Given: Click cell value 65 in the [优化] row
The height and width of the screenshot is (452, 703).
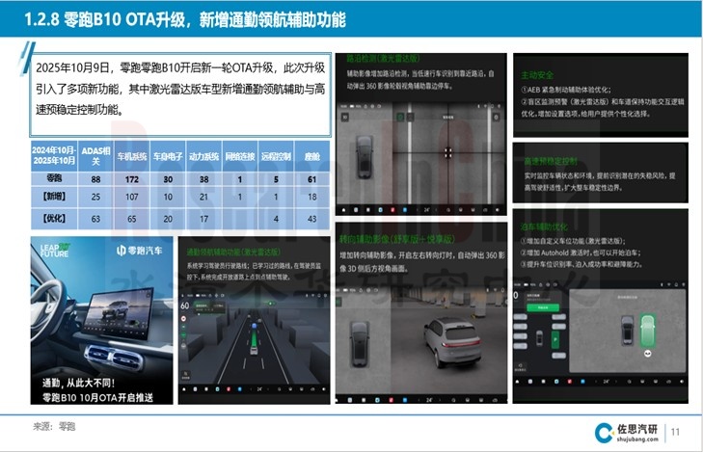Looking at the screenshot, I should pyautogui.click(x=132, y=219).
